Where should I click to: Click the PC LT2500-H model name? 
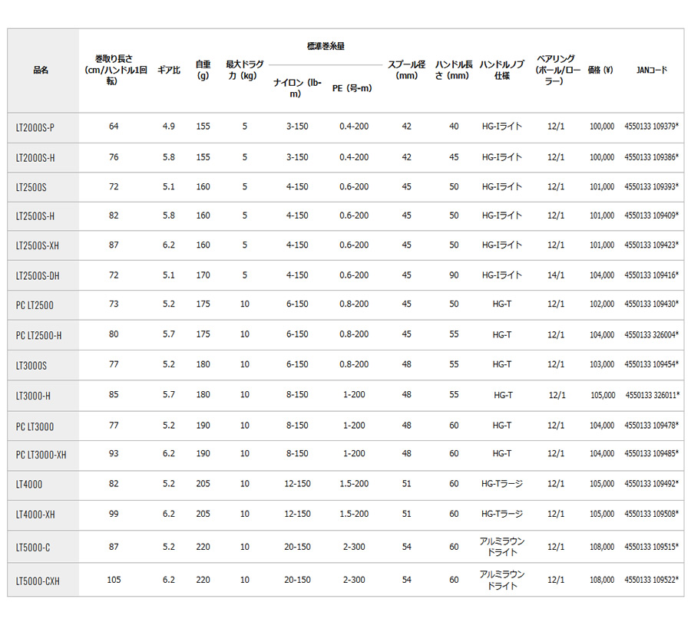39,336
